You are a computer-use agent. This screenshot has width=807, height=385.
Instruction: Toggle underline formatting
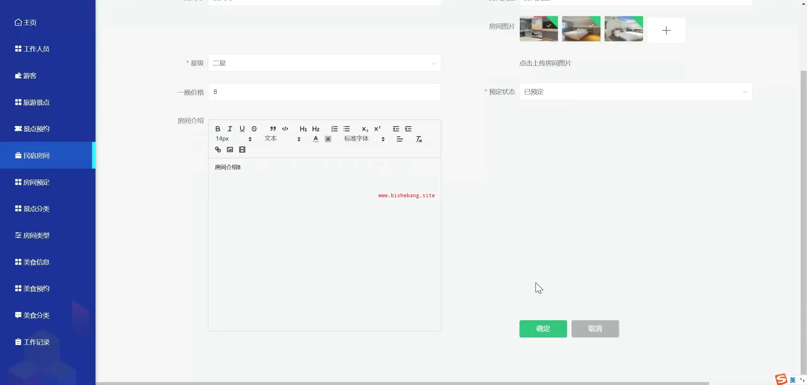242,129
